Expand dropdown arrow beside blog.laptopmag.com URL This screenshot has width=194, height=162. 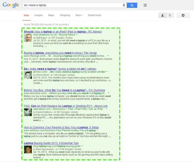coord(82,146)
